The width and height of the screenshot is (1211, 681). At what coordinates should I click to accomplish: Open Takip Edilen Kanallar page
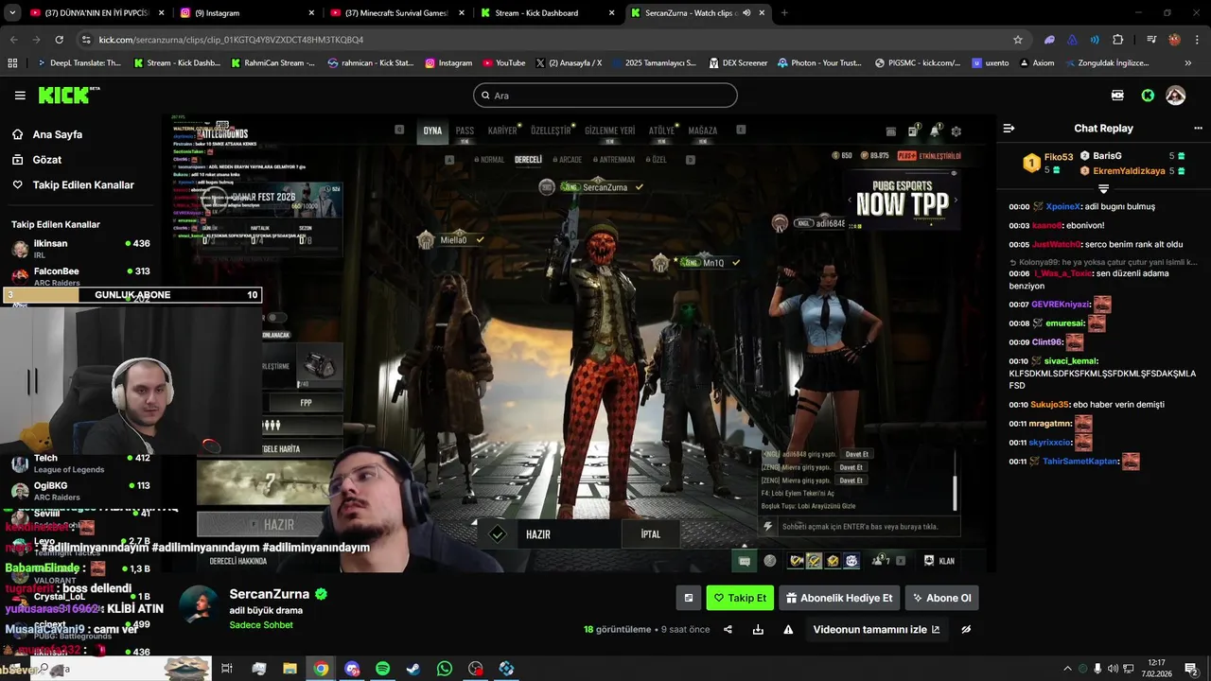[73, 185]
